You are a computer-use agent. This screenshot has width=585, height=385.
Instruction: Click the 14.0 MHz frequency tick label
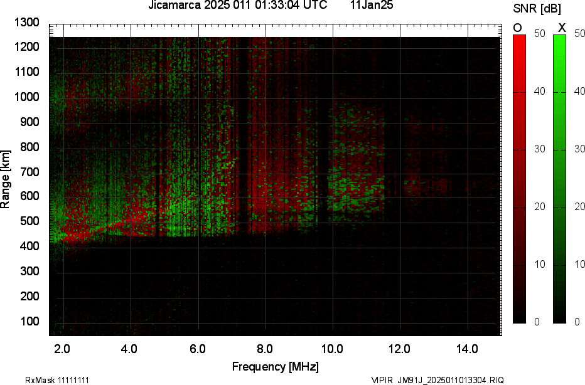point(467,349)
